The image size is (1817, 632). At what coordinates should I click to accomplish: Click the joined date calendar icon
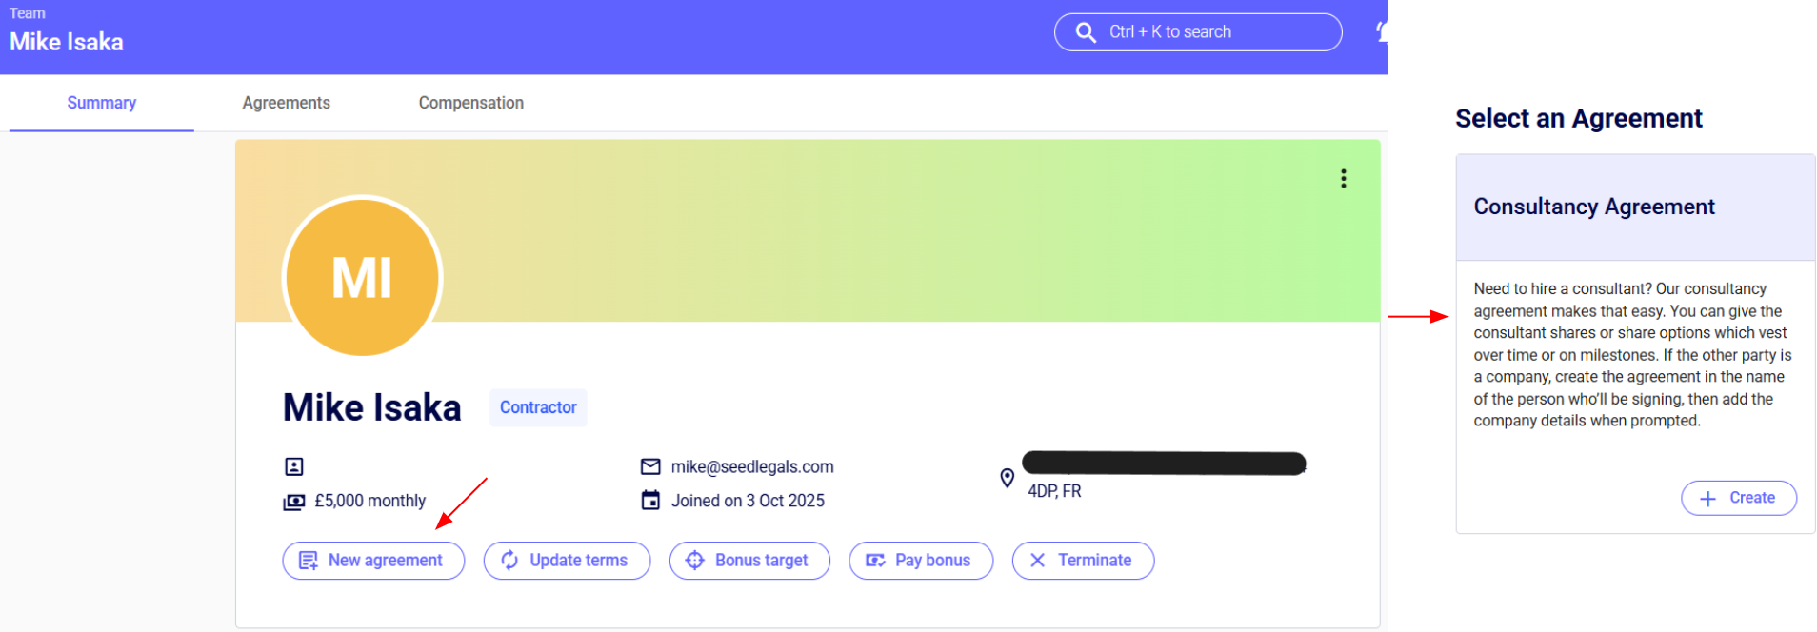[x=650, y=501]
